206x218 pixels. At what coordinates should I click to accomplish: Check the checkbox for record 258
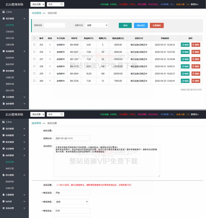(34, 66)
